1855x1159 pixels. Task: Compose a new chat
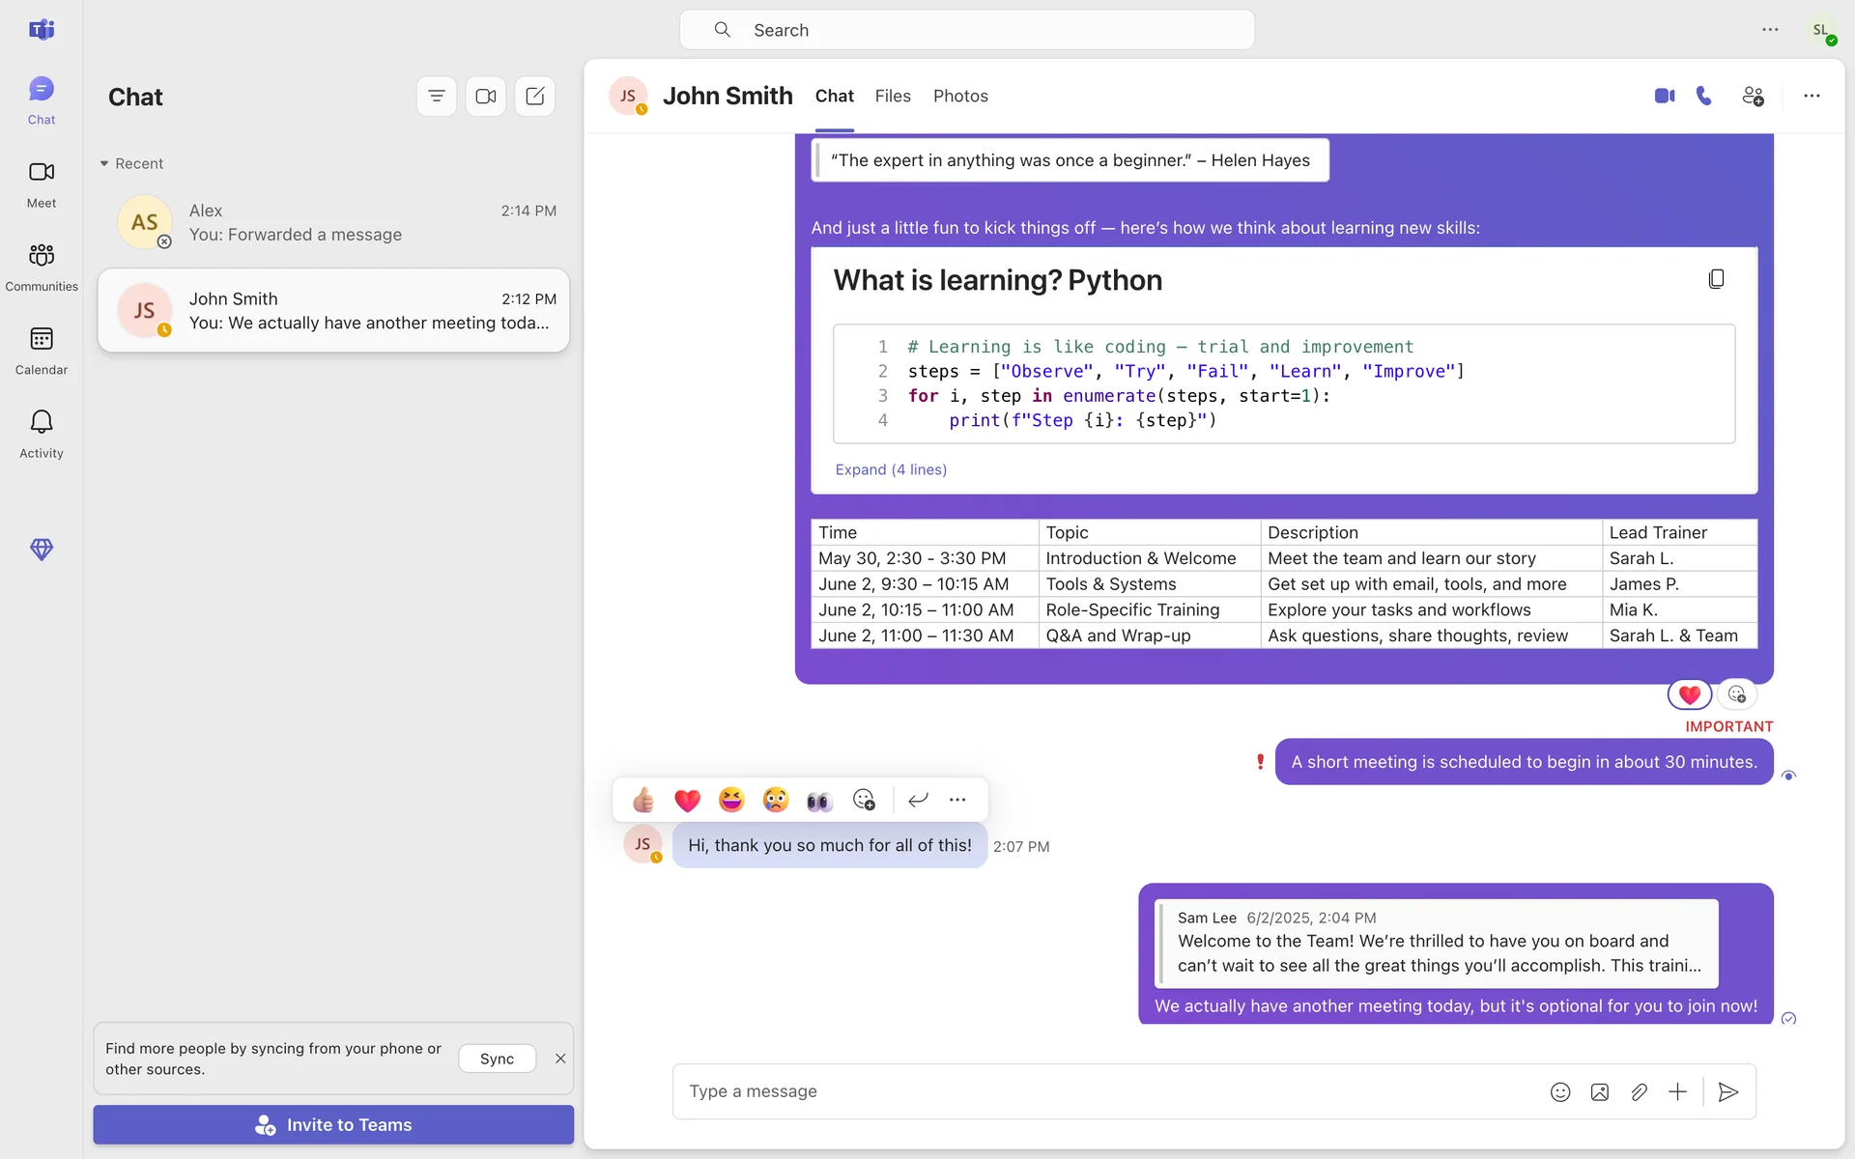pos(535,97)
